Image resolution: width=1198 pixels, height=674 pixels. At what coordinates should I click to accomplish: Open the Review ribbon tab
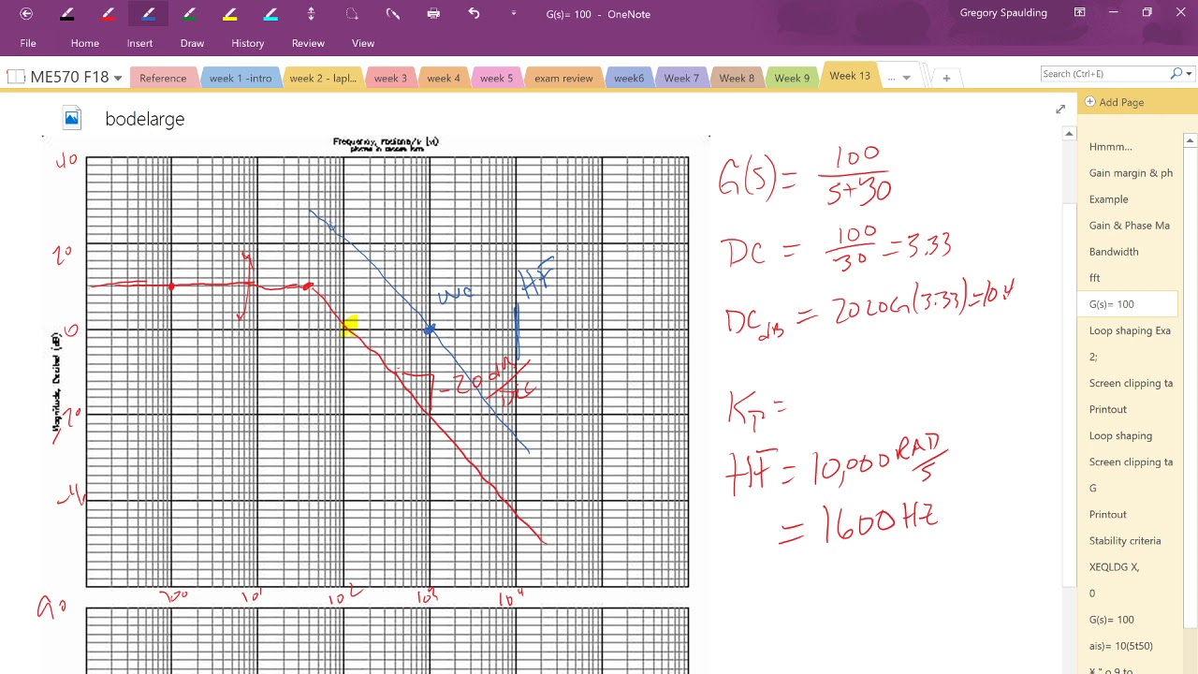[308, 43]
